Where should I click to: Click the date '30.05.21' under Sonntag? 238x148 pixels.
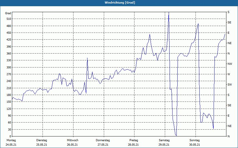[x=195, y=145]
